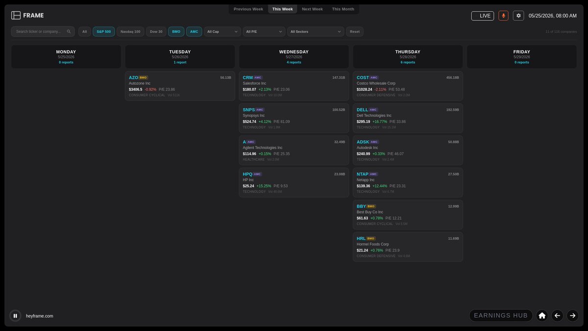This screenshot has height=331, width=588.
Task: Click the microphone icon
Action: 503,16
